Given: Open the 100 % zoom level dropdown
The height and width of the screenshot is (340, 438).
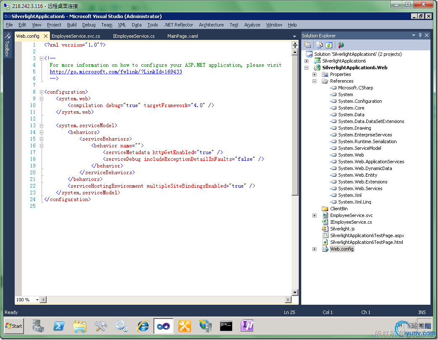Looking at the screenshot, I should pos(37,300).
